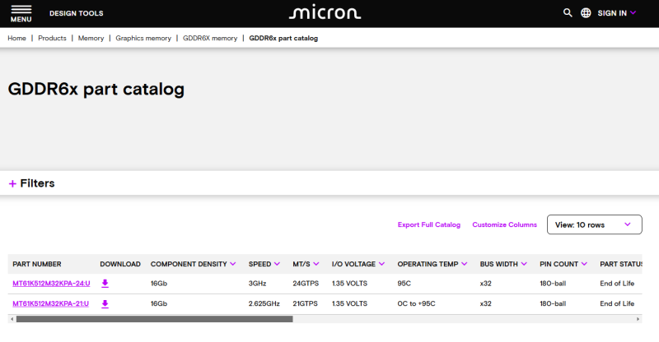This screenshot has height=342, width=659.
Task: Open the SIGN IN dropdown
Action: click(x=616, y=13)
